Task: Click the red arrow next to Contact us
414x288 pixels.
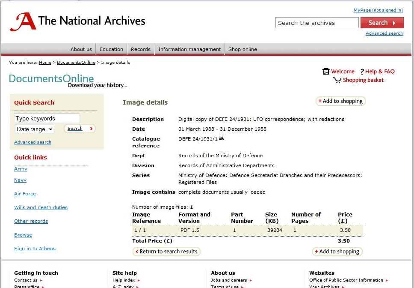Action: pos(41,280)
